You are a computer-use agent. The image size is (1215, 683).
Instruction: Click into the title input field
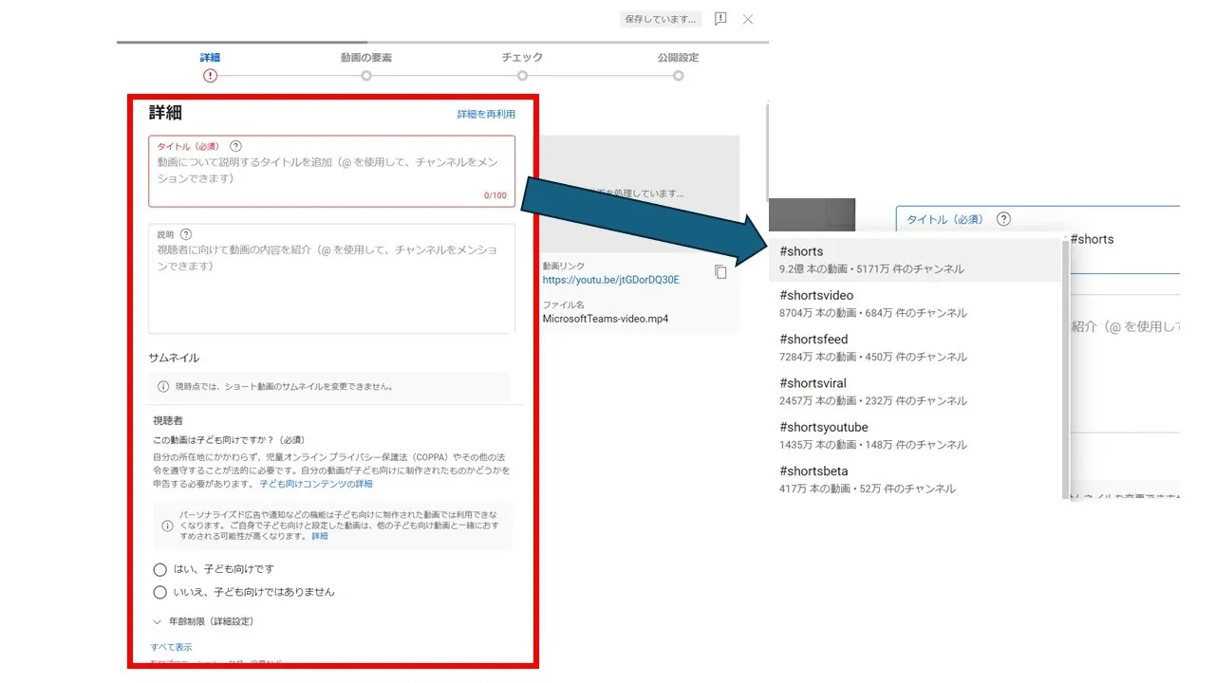pyautogui.click(x=331, y=171)
